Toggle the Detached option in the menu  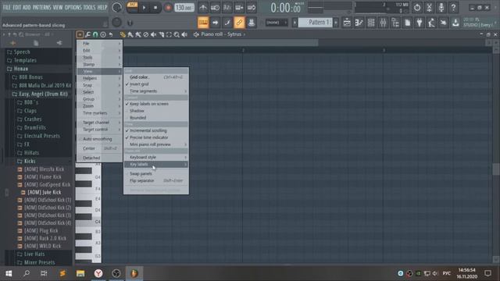99,158
